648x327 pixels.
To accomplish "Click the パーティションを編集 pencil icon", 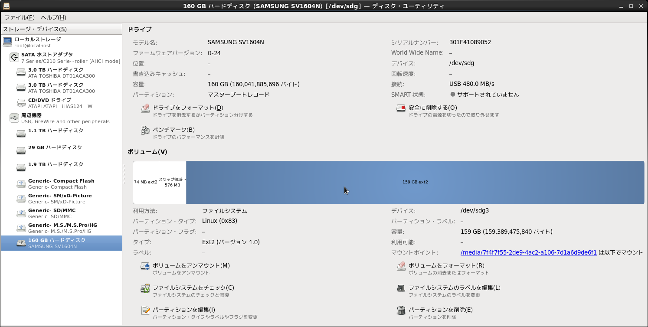I will point(145,311).
